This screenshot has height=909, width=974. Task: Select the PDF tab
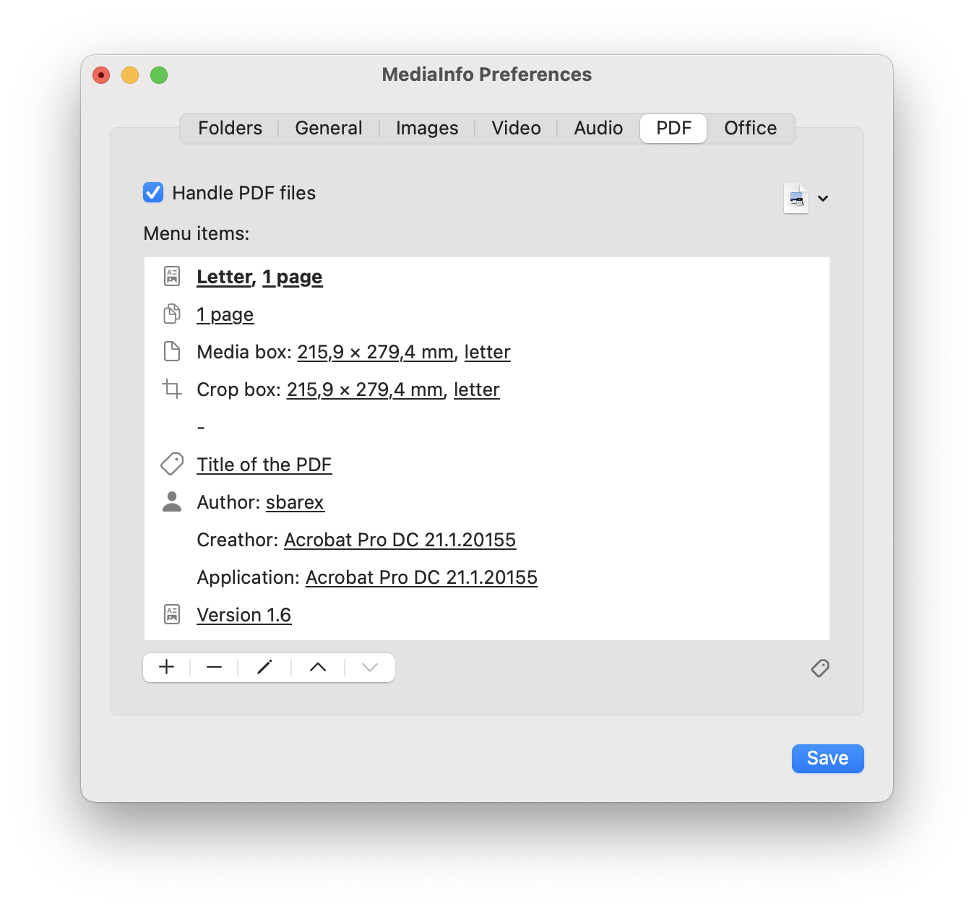[x=673, y=128]
